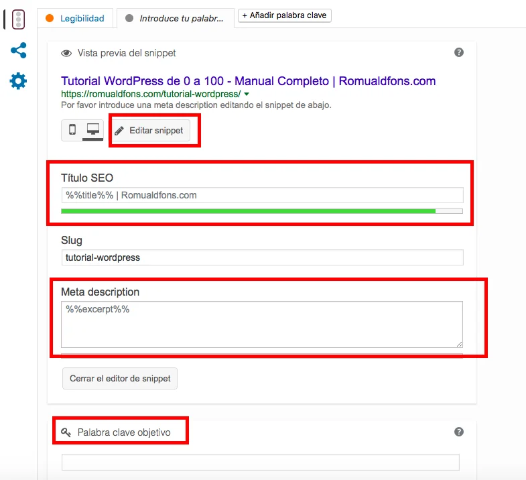The width and height of the screenshot is (526, 480).
Task: Open help icon for Palabra clave objetivo
Action: 459,432
